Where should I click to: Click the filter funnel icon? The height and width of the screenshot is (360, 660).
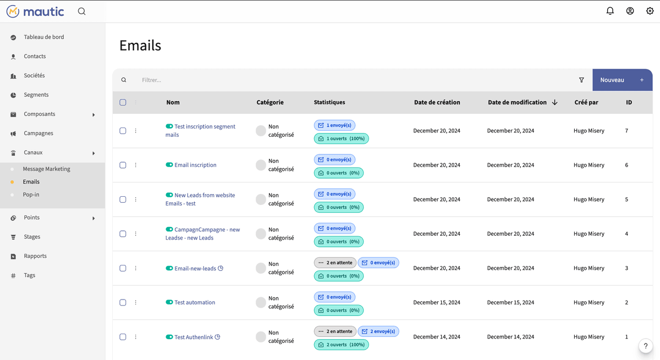(x=581, y=80)
